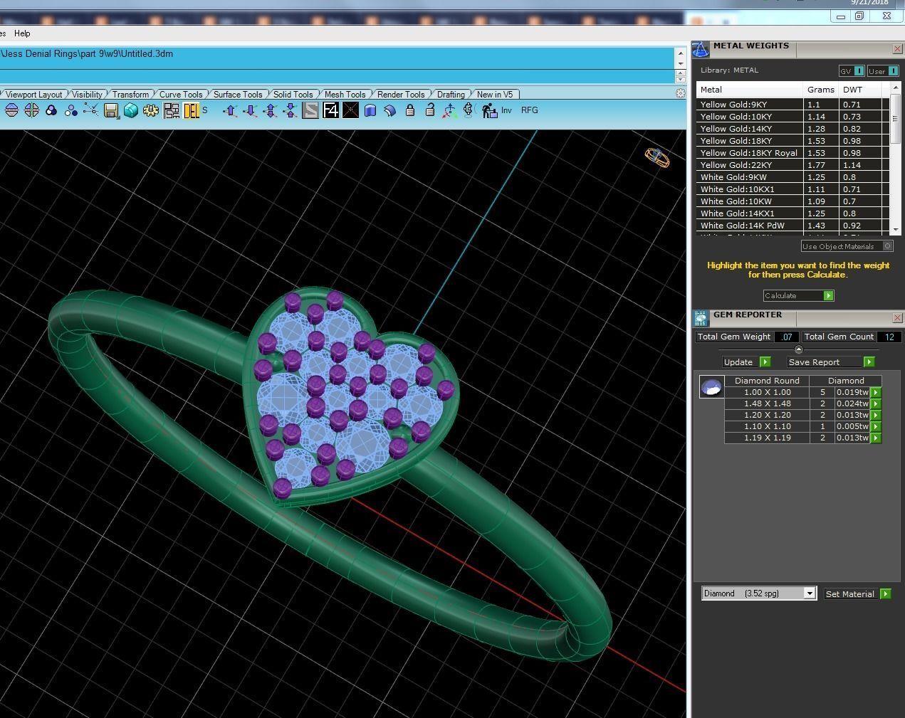The image size is (905, 718).
Task: Click the Grams column header
Action: [x=821, y=90]
